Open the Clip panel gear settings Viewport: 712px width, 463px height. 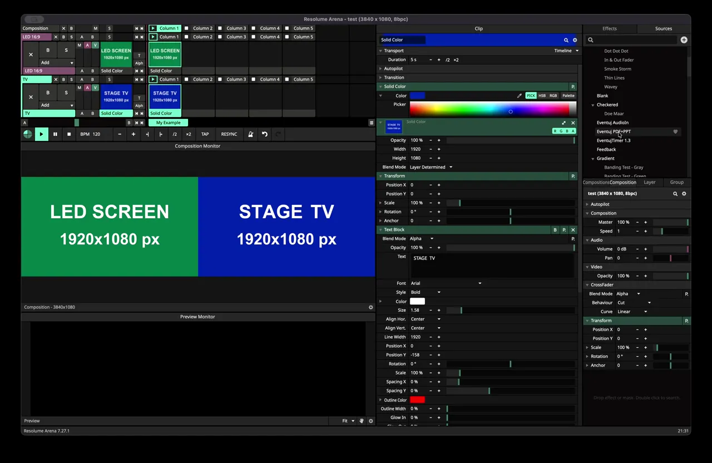click(x=575, y=40)
